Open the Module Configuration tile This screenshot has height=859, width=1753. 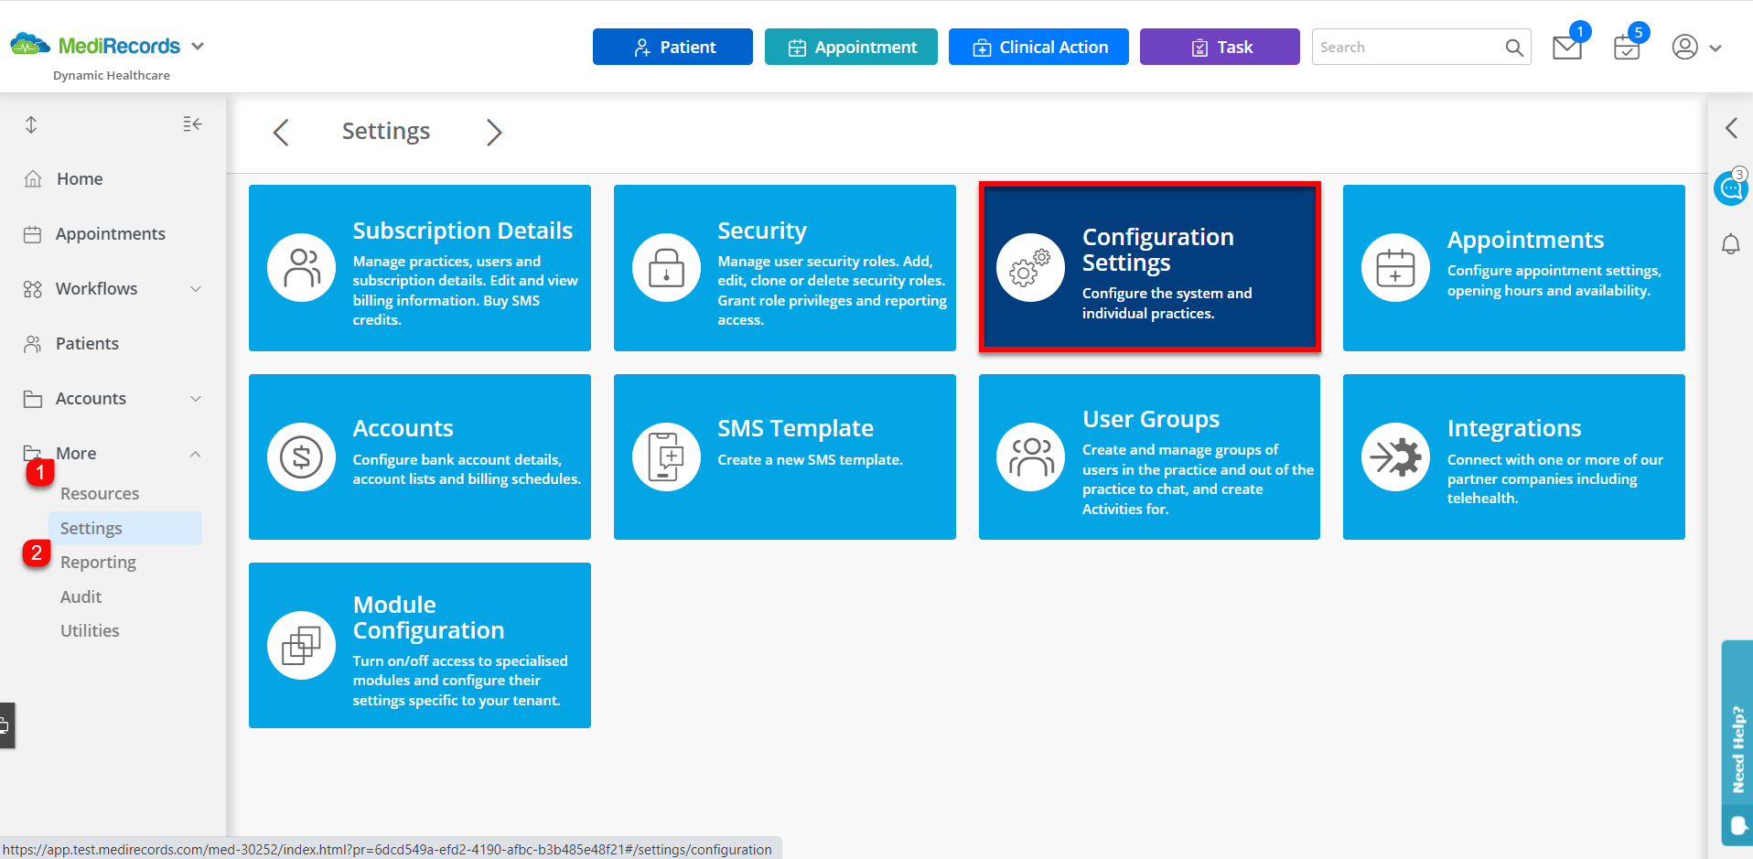420,646
